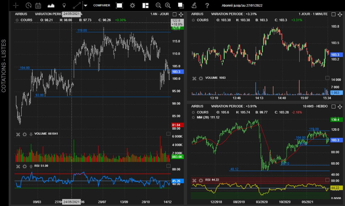
Task: Open the chart layout grid icon
Action: pos(145,5)
